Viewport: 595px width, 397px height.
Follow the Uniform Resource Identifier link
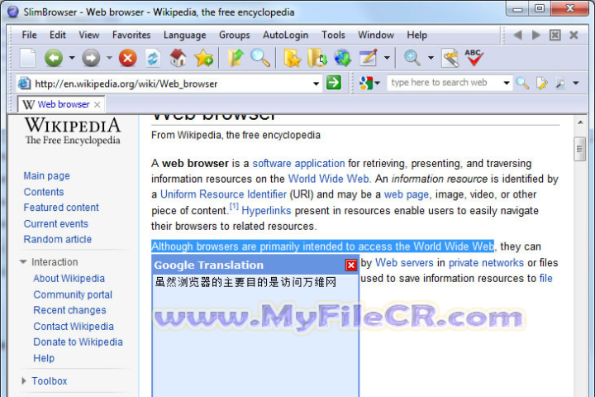[x=223, y=194]
